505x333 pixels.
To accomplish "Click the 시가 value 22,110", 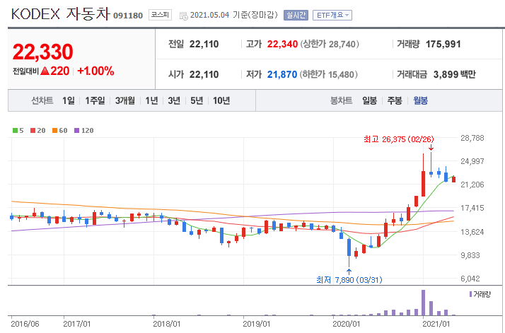I will coord(204,74).
